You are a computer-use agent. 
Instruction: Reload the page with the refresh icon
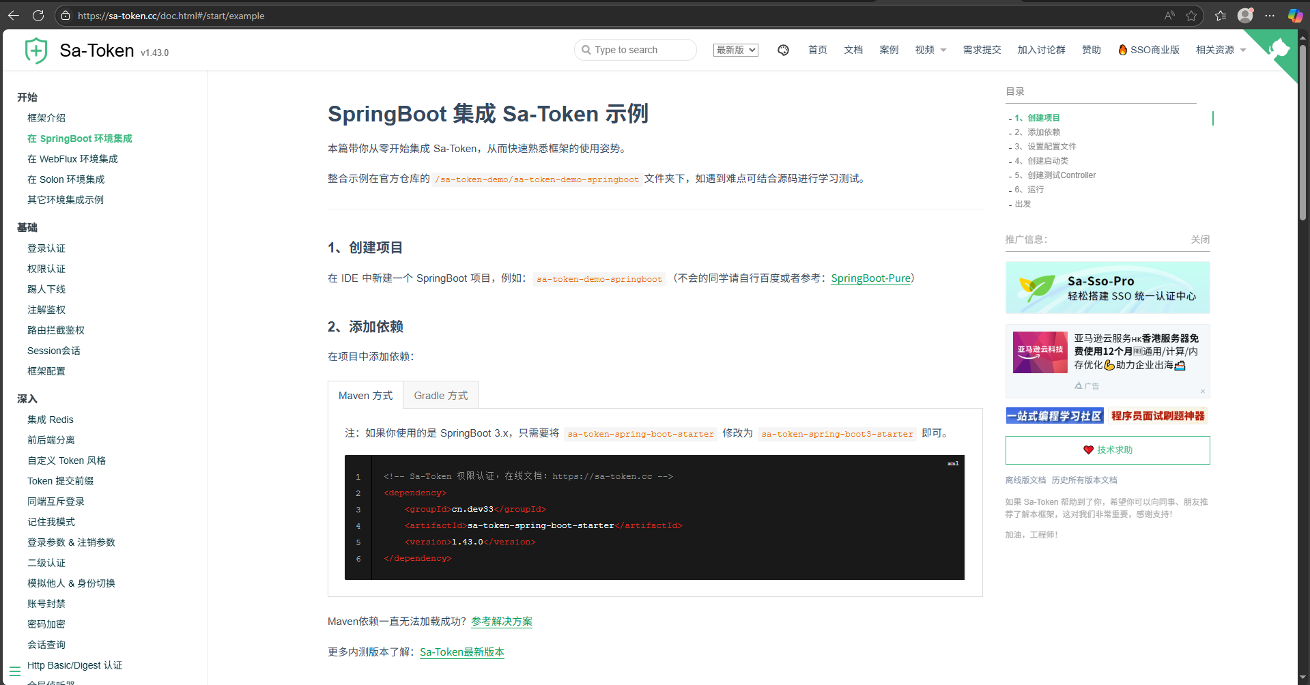click(x=38, y=15)
